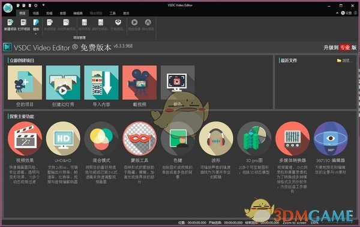Click the 蒙版工具 mask feature icon

(139, 138)
